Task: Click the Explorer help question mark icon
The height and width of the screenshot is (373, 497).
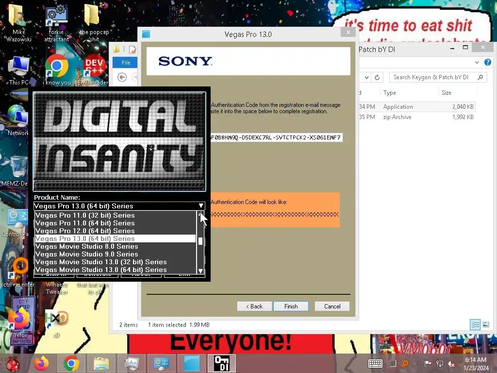Action: [487, 62]
